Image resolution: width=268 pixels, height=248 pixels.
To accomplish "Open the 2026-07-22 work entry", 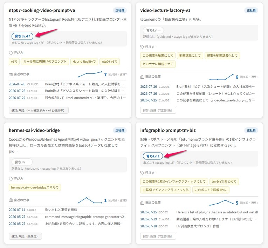I will tap(68, 98).
